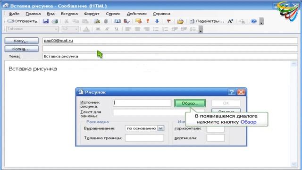Save the message with the floppy disk icon
302x170 pixels.
coord(46,21)
